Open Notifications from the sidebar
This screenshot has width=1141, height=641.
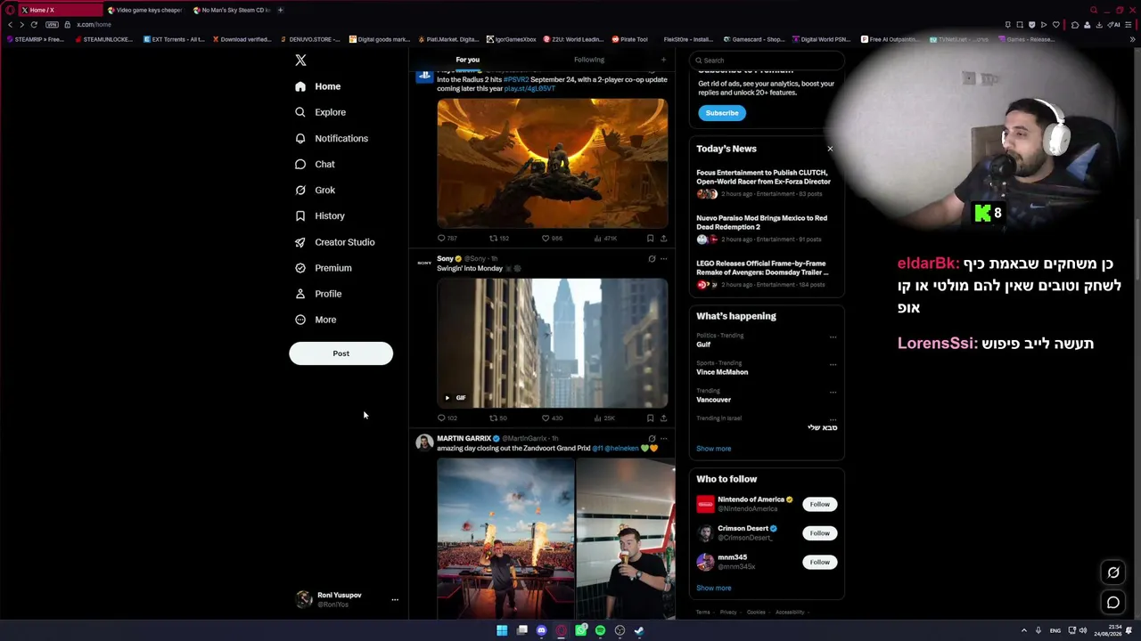[331, 138]
